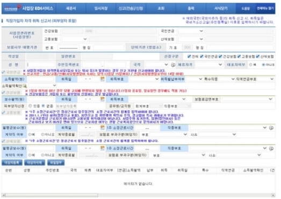
Task: Select 있음 for 피부양자신청
Action: click(30, 106)
